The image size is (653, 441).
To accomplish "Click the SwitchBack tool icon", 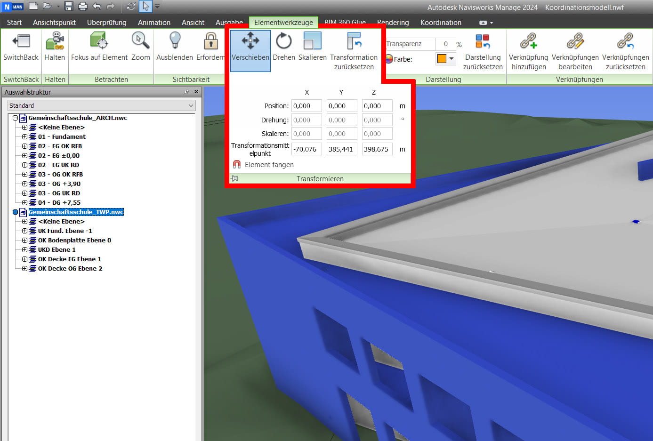I will (x=21, y=41).
